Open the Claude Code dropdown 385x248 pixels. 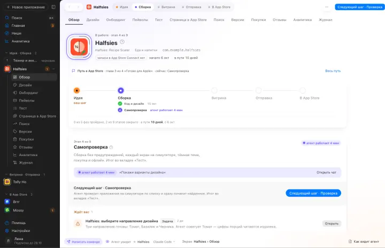tap(164, 242)
